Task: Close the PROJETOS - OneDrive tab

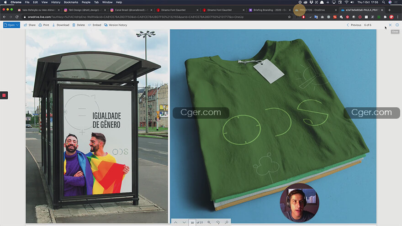Action: (x=336, y=10)
